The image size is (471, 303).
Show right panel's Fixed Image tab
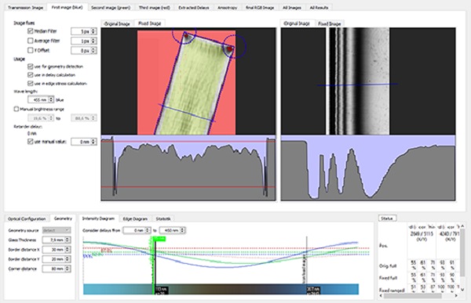point(329,23)
